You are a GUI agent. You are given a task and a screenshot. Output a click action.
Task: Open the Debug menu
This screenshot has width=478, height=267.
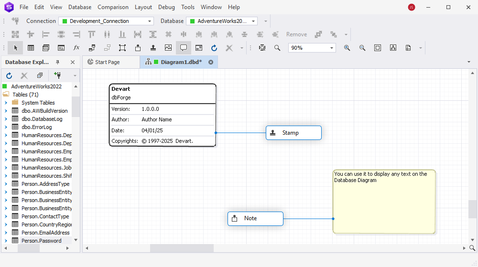pos(166,7)
